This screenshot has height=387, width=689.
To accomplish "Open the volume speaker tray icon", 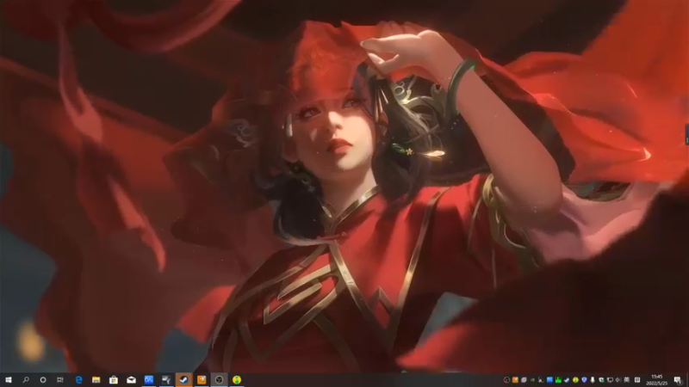I will pyautogui.click(x=618, y=380).
